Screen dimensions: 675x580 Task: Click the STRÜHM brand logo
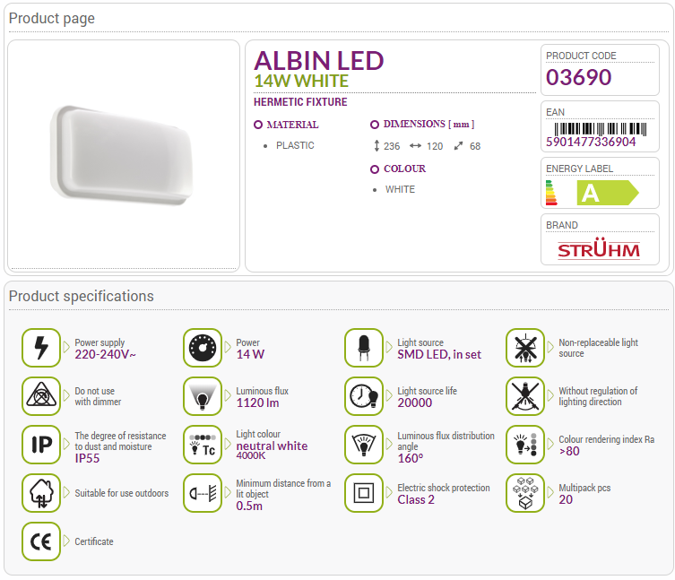[599, 248]
